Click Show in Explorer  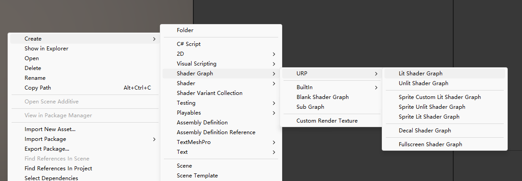(46, 49)
